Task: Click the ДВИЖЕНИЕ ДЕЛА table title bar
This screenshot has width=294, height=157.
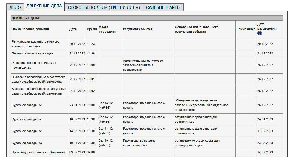Action: 147,18
